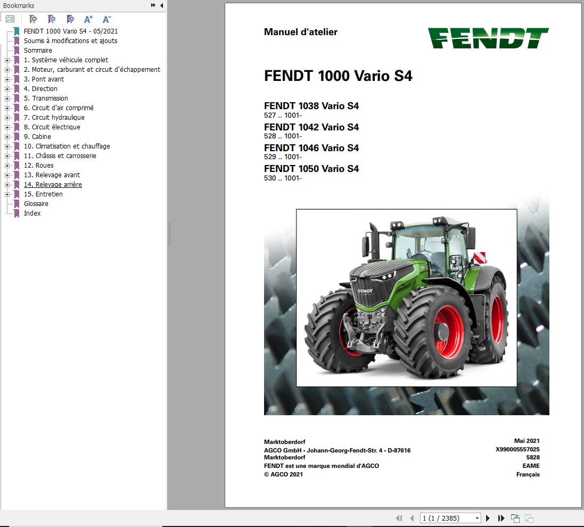The width and height of the screenshot is (584, 527).
Task: Click the 'X990005557025' document number text
Action: point(517,449)
